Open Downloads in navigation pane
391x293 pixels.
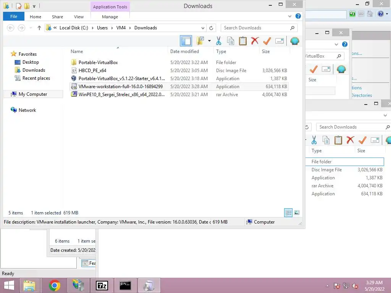click(x=34, y=70)
